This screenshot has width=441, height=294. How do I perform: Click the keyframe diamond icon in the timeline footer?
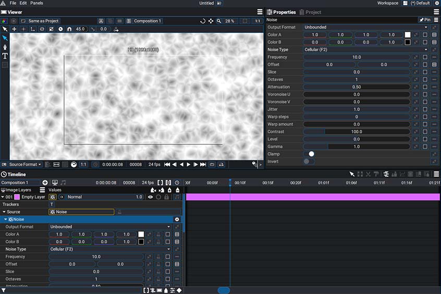pos(179,290)
